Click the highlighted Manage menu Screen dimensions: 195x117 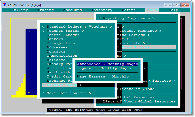tap(152, 10)
